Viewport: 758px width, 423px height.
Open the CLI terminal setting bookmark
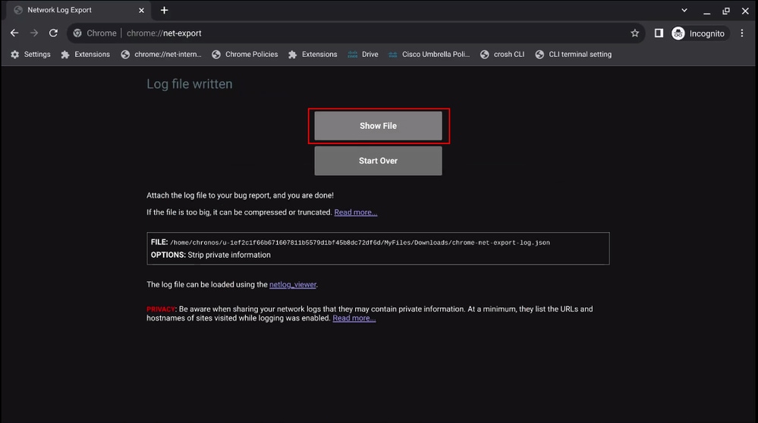[x=574, y=54]
